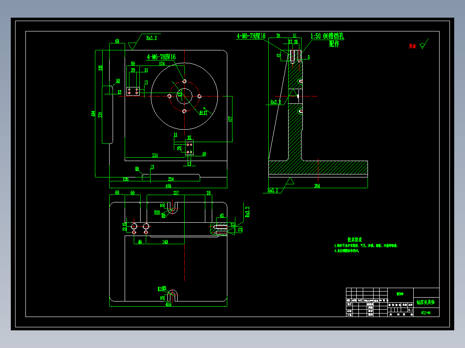Viewport: 465px width, 348px height.
Task: Select the 技术要求 heading
Action: pyautogui.click(x=355, y=239)
